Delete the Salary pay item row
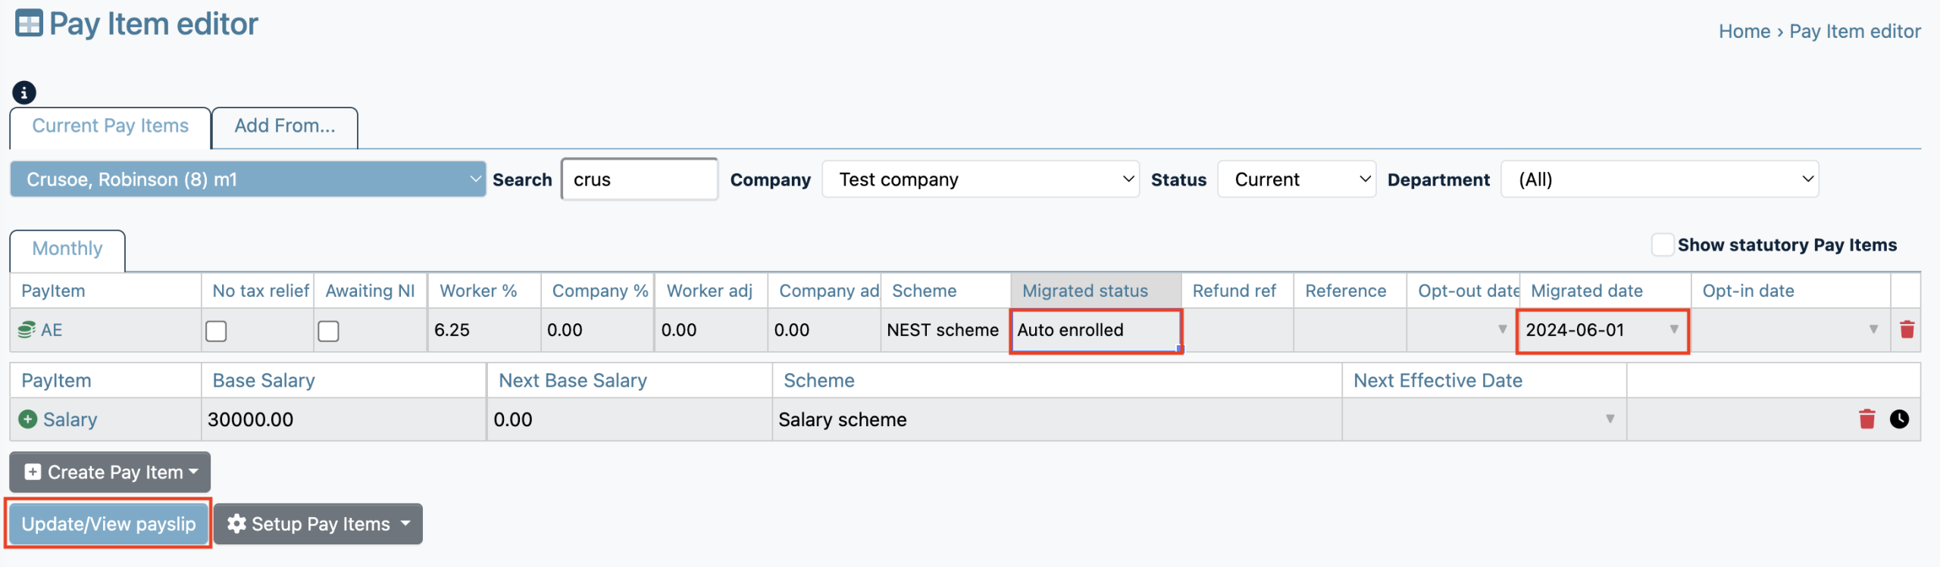Image resolution: width=1940 pixels, height=567 pixels. (x=1866, y=419)
